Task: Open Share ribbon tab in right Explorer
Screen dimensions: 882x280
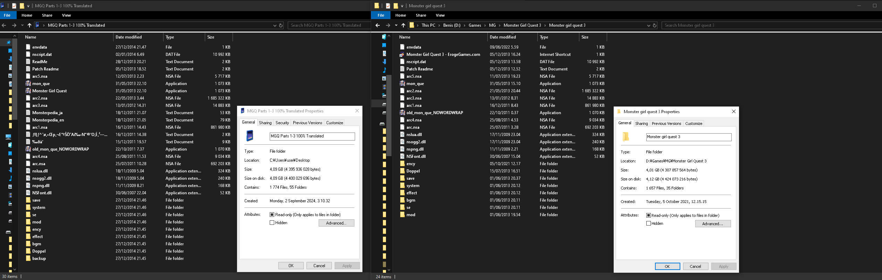Action: (x=421, y=15)
